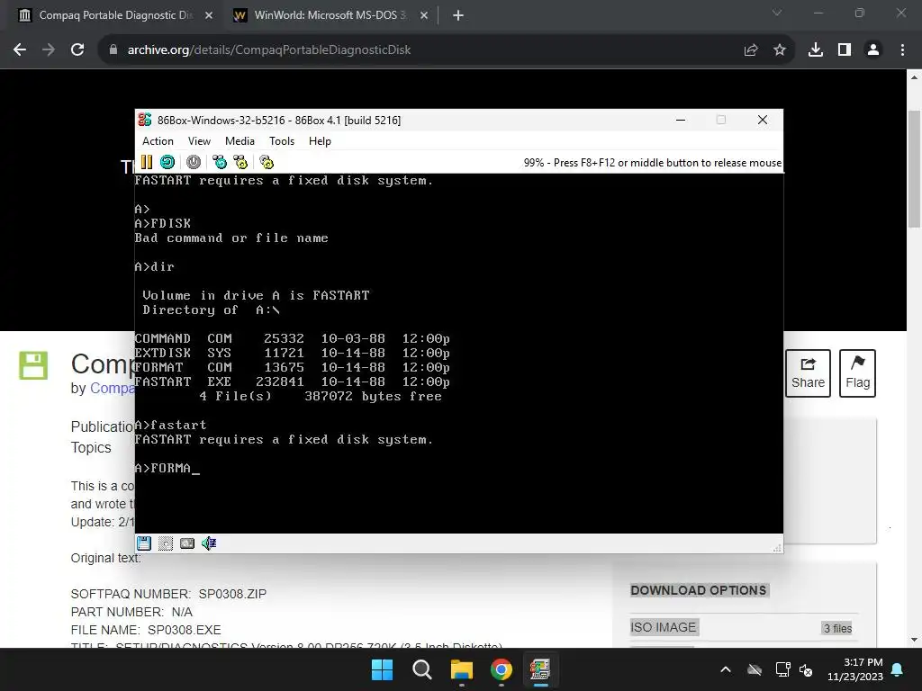The width and height of the screenshot is (922, 691).
Task: Open a new Chrome tab
Action: (x=458, y=15)
